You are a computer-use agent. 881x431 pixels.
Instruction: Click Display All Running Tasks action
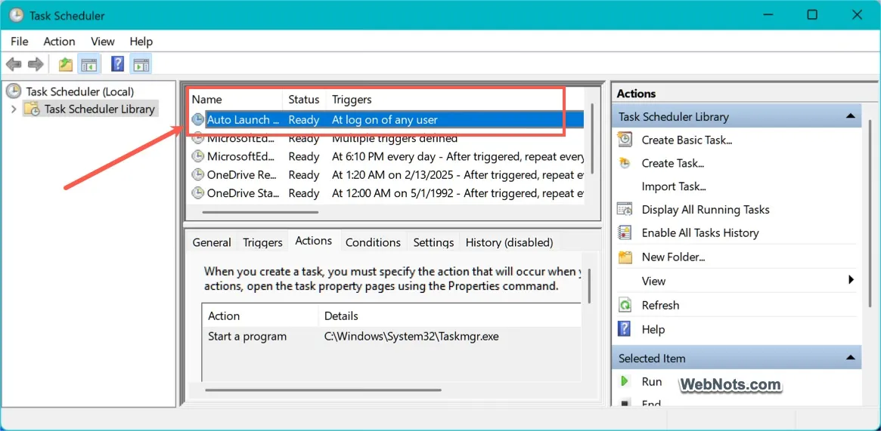coord(706,210)
